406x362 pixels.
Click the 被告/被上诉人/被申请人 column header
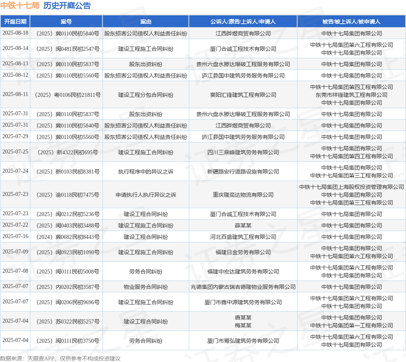(351, 22)
